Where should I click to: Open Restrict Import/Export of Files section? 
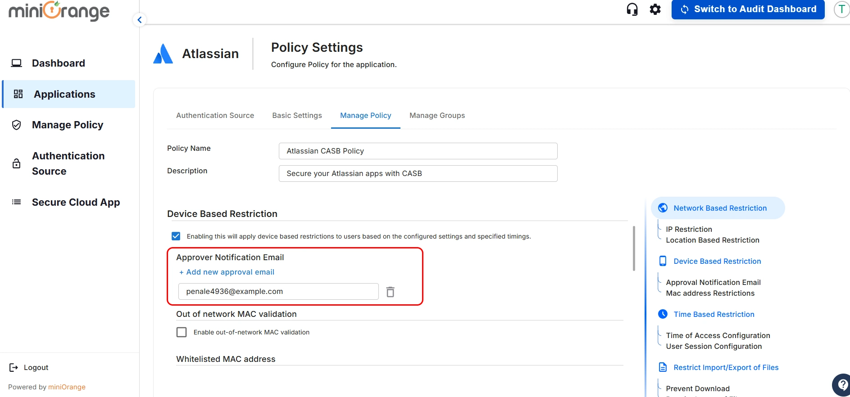point(726,367)
